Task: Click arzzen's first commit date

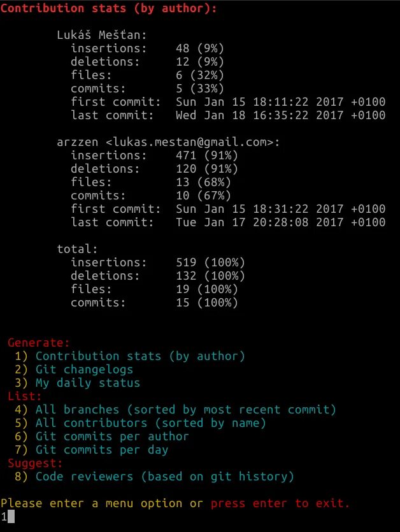Action: pos(281,209)
